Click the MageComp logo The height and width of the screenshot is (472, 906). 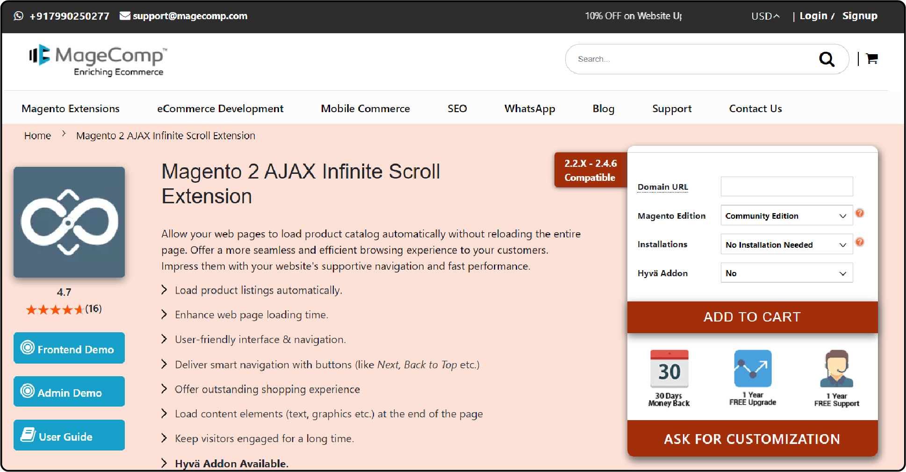97,60
